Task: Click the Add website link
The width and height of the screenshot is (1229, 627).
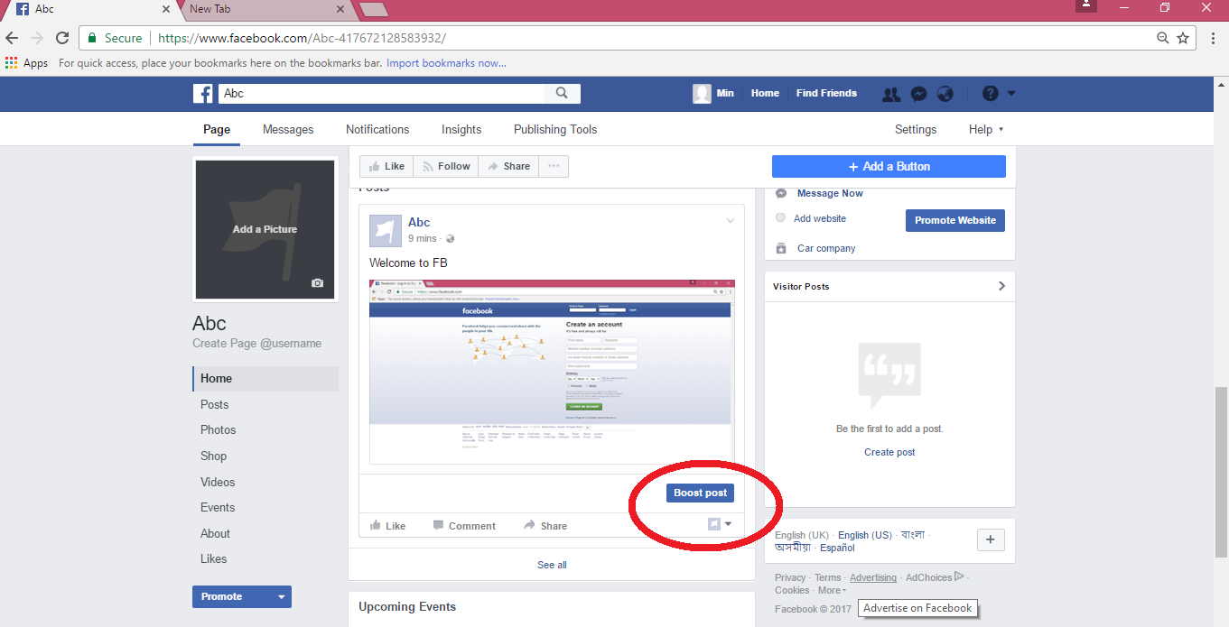Action: click(x=820, y=218)
